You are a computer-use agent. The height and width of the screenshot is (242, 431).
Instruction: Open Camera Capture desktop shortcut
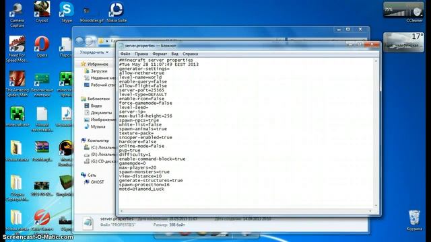pos(17,15)
